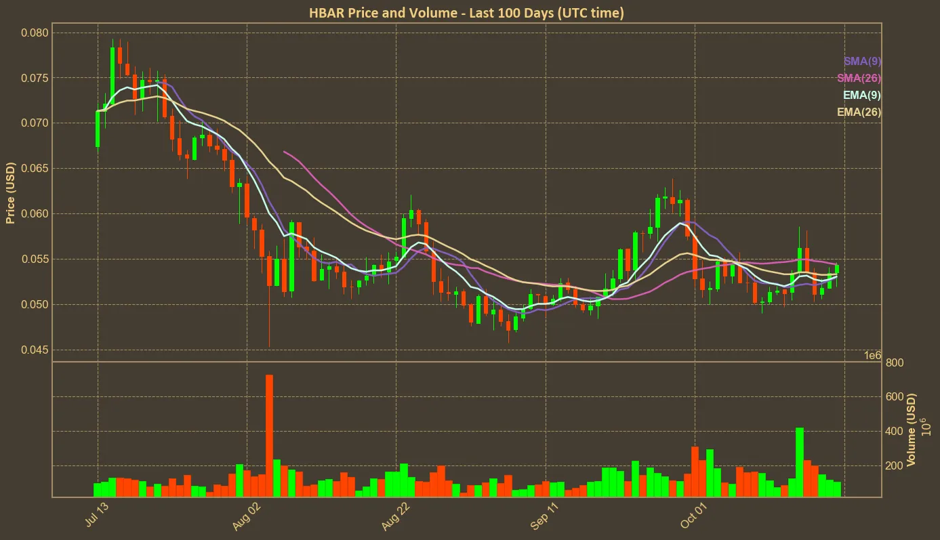The image size is (940, 540).
Task: Click the 600 volume tick label
Action: [895, 397]
